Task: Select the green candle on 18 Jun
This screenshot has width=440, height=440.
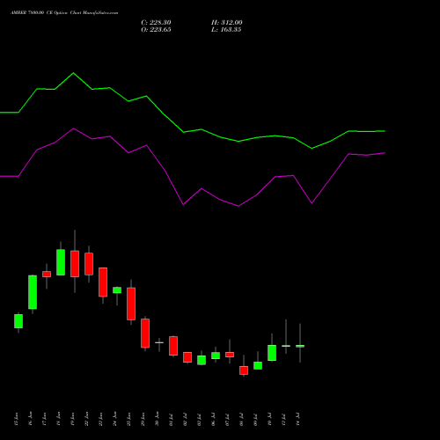Action: click(61, 262)
